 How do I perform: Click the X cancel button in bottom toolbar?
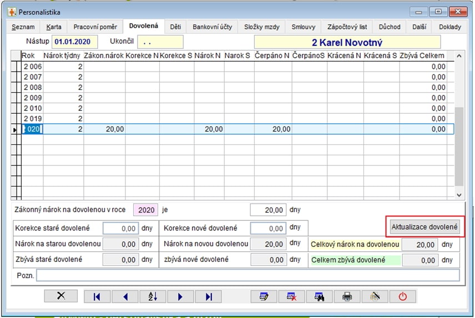coord(61,296)
